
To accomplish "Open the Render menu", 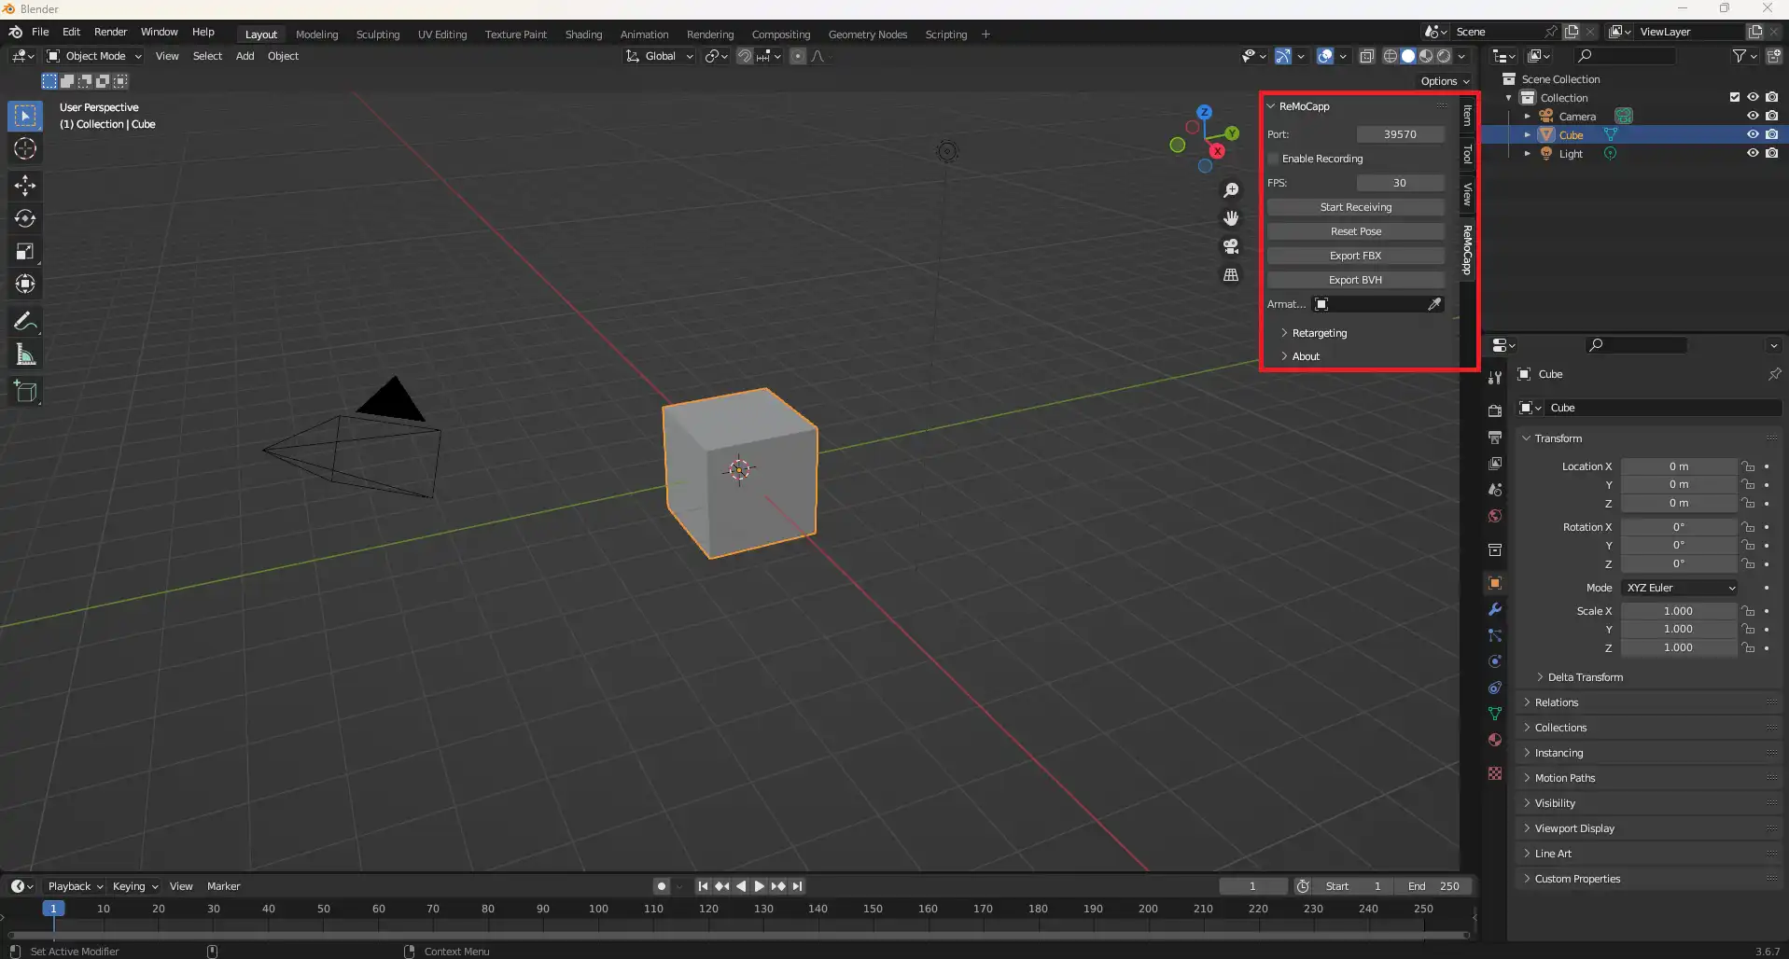I will click(x=110, y=32).
